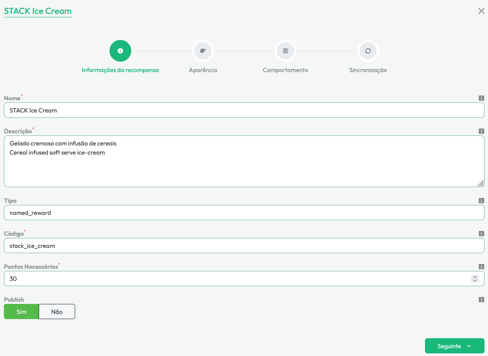This screenshot has height=356, width=488.
Task: Click info icon for Pontos Necessários
Action: coord(481,267)
